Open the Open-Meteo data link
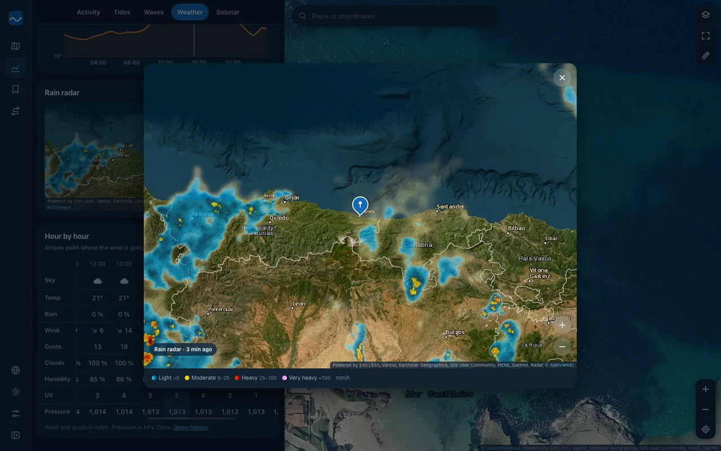 point(190,427)
